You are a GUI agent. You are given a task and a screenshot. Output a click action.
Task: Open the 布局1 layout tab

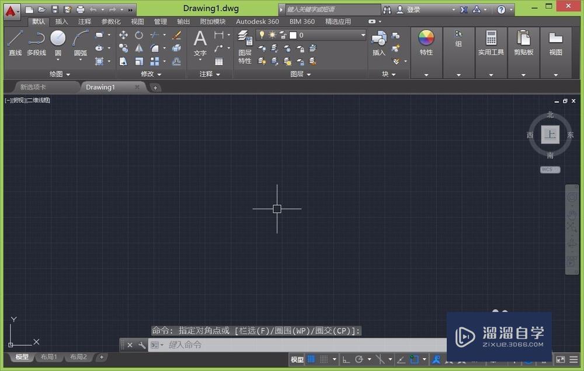point(47,357)
